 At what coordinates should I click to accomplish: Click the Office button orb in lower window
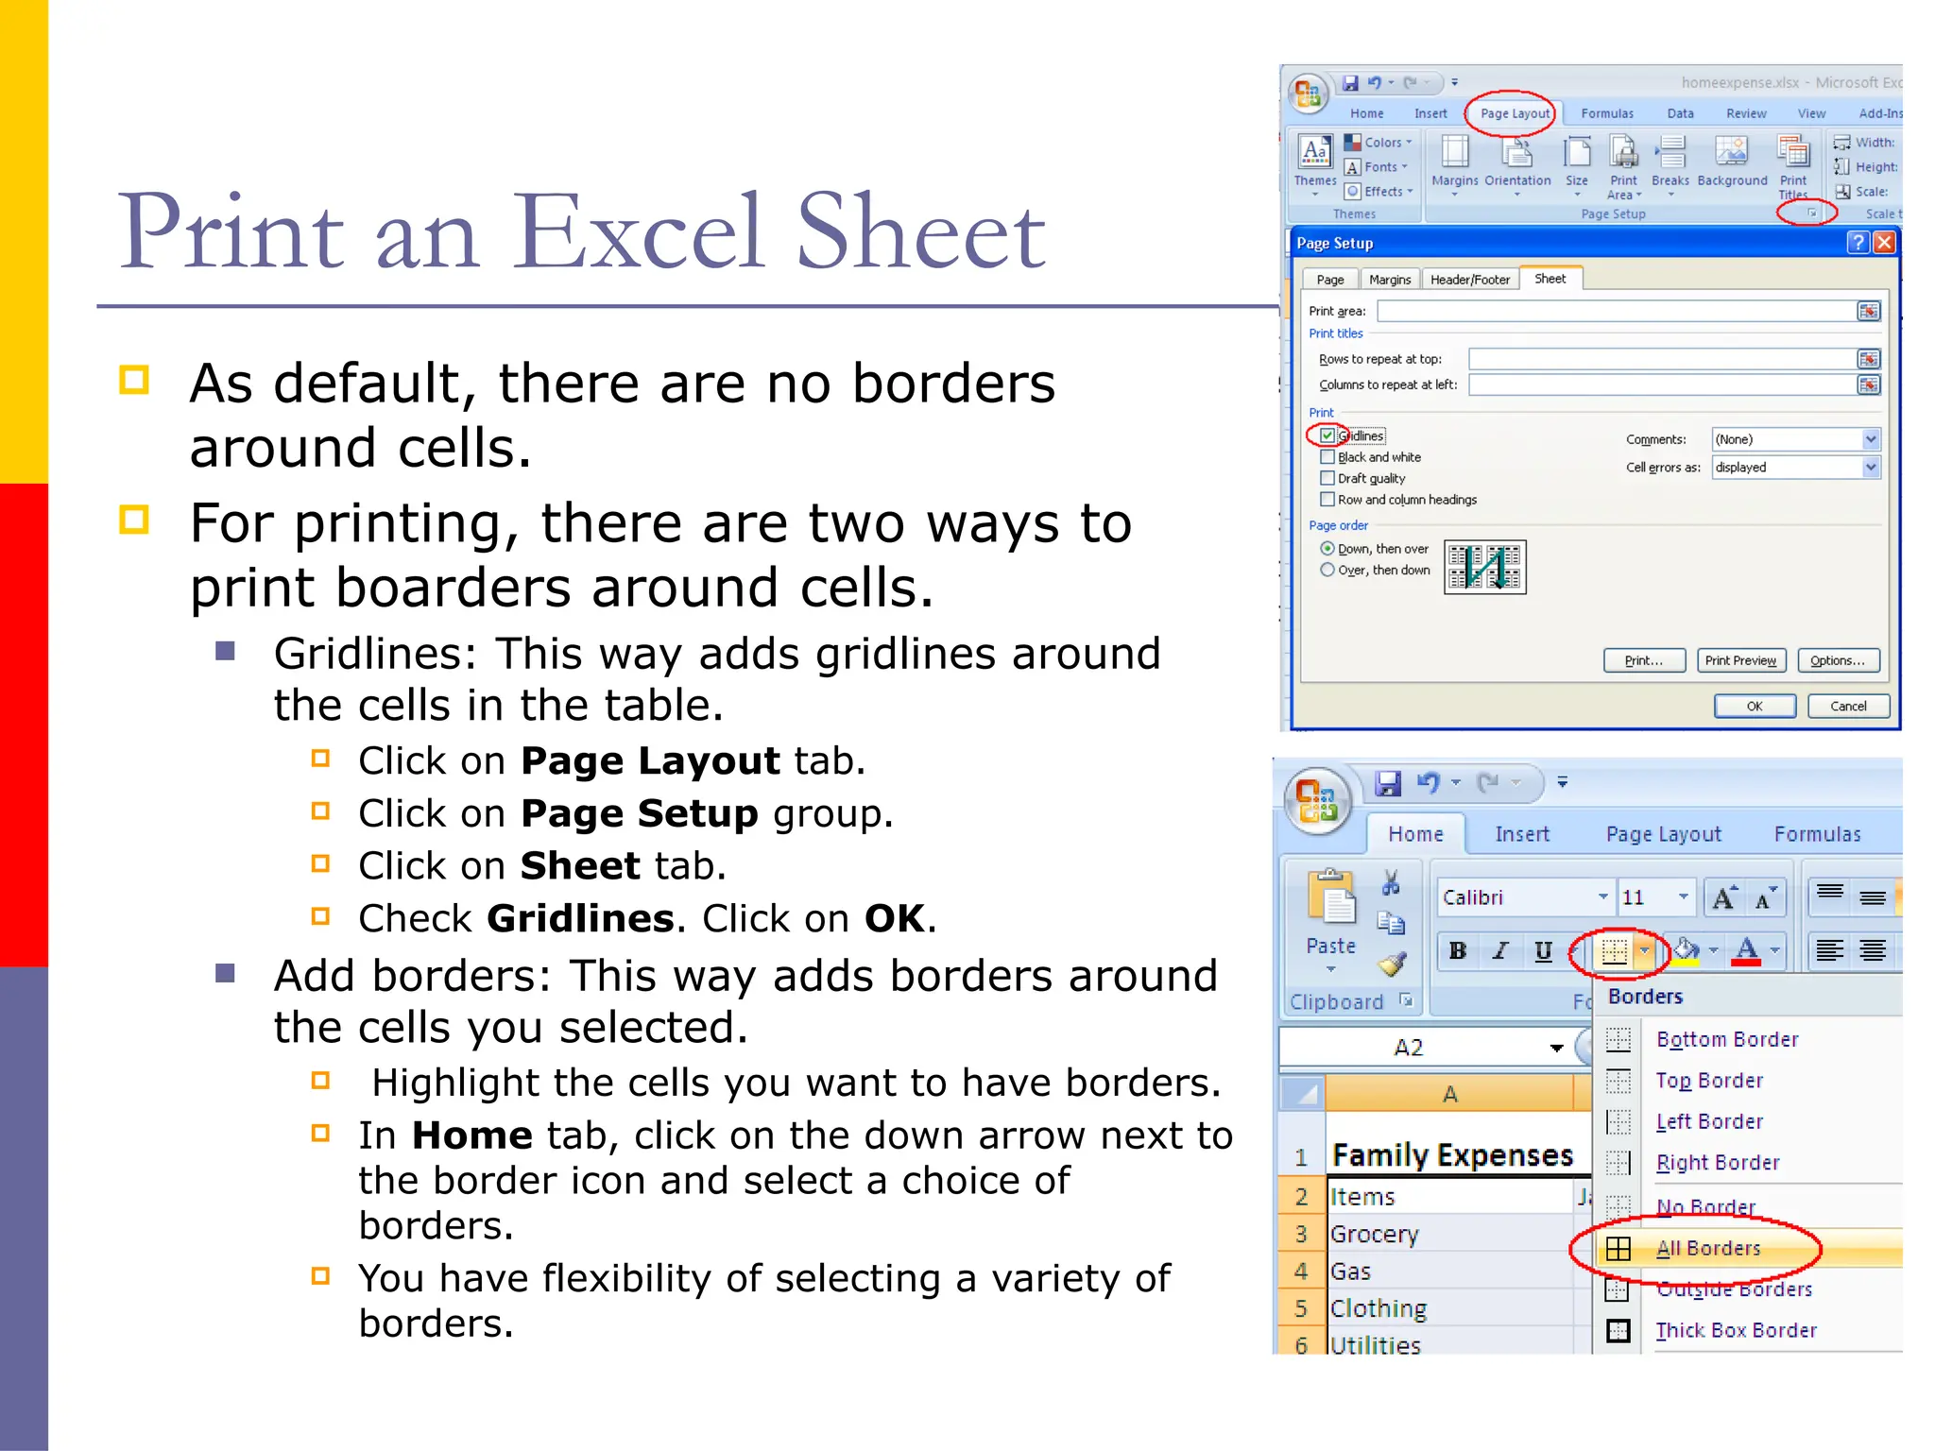[1316, 801]
